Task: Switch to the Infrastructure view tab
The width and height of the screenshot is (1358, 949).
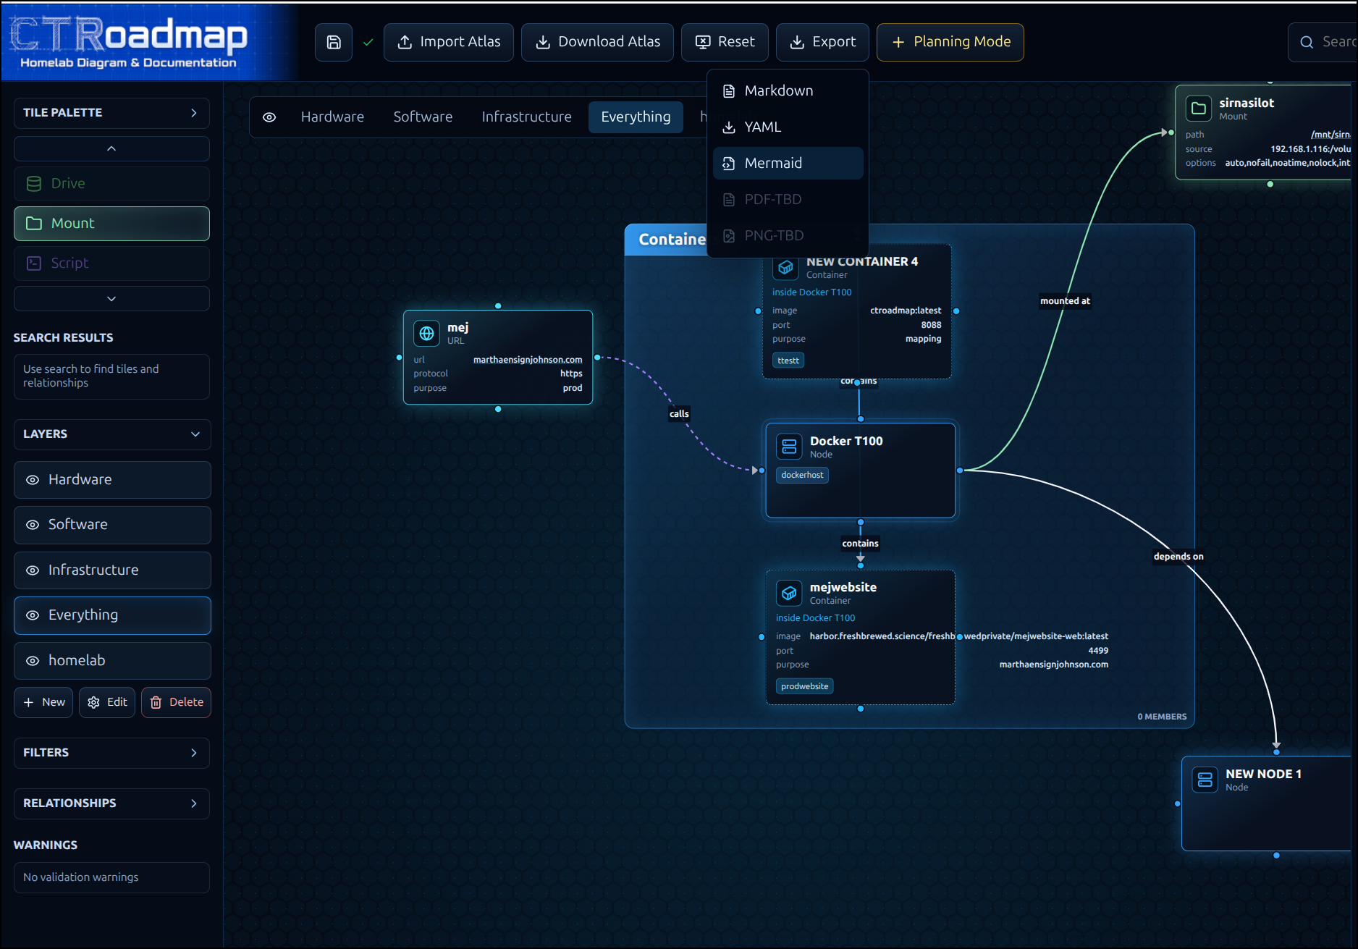Action: tap(526, 117)
